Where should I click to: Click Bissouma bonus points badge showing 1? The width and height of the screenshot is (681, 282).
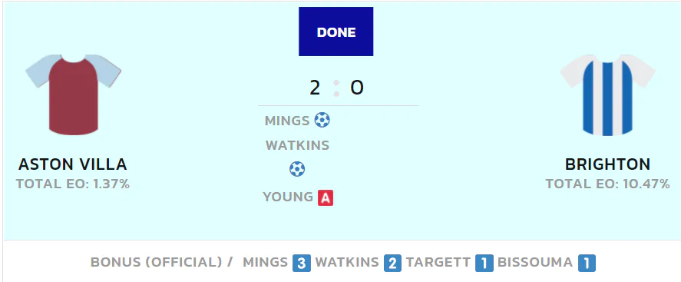(x=587, y=264)
